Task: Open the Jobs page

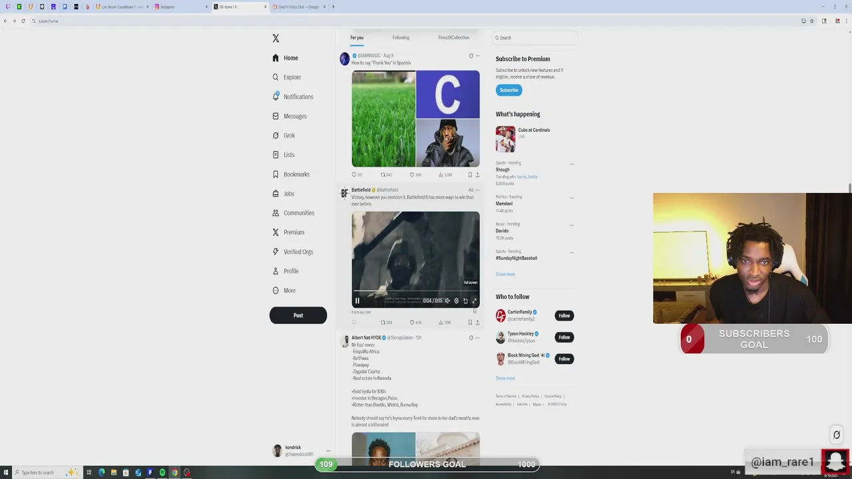Action: (x=284, y=194)
